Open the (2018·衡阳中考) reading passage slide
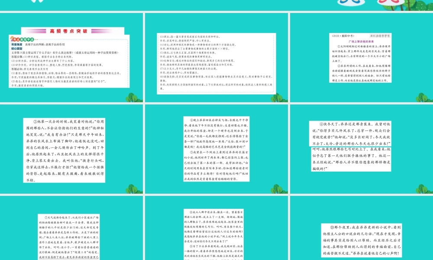The image size is (433, 260). [362, 58]
